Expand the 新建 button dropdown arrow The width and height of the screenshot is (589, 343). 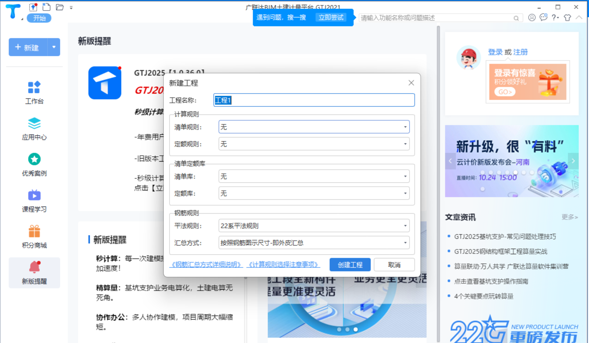point(54,47)
